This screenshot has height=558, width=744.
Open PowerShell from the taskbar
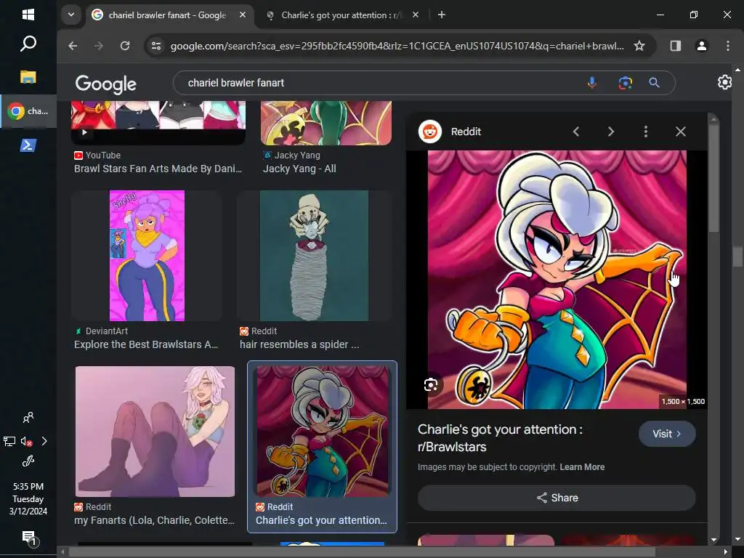(x=28, y=145)
